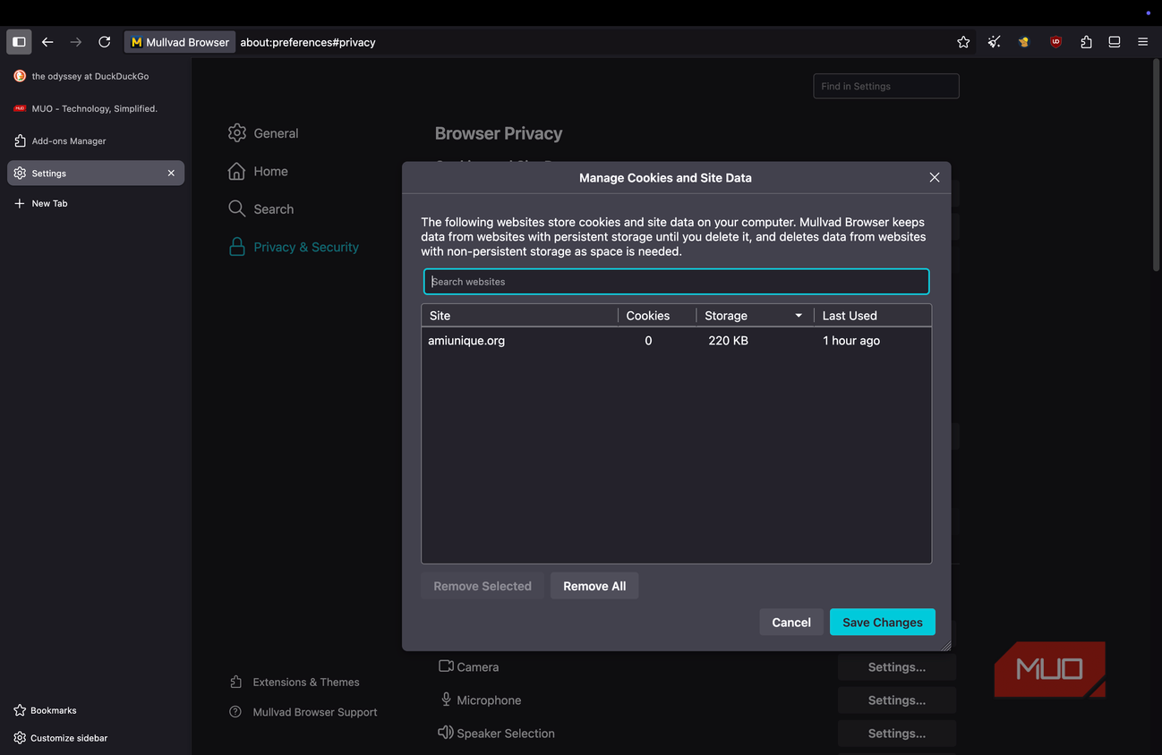
Task: Open the application hamburger menu
Action: (1142, 42)
